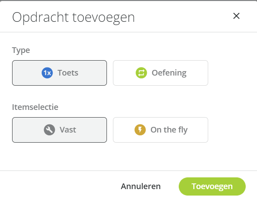Click the 'Toets' text label
257x200 pixels.
coord(68,73)
